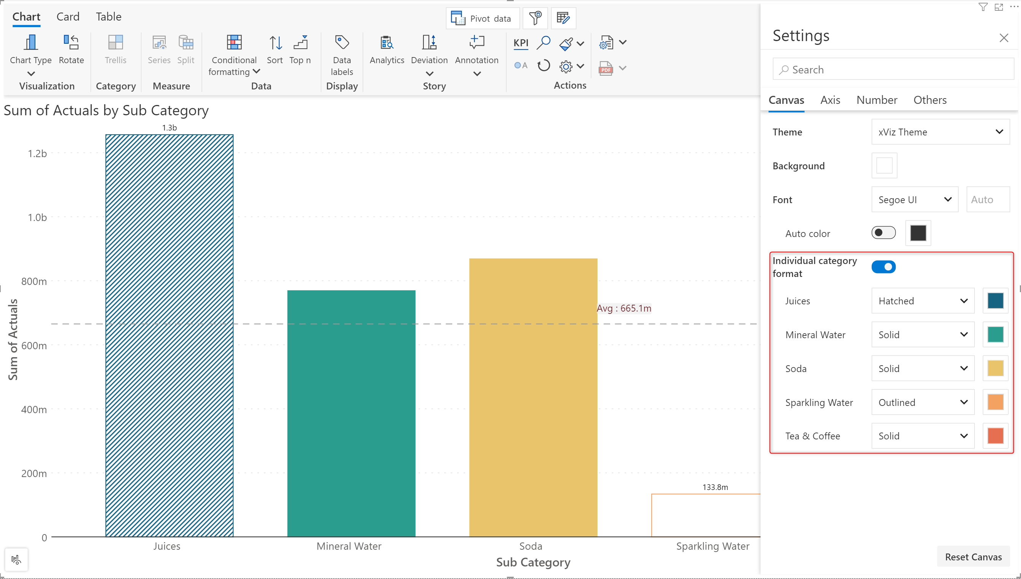The height and width of the screenshot is (579, 1021).
Task: Select the teal Mineral Water bar
Action: point(351,414)
